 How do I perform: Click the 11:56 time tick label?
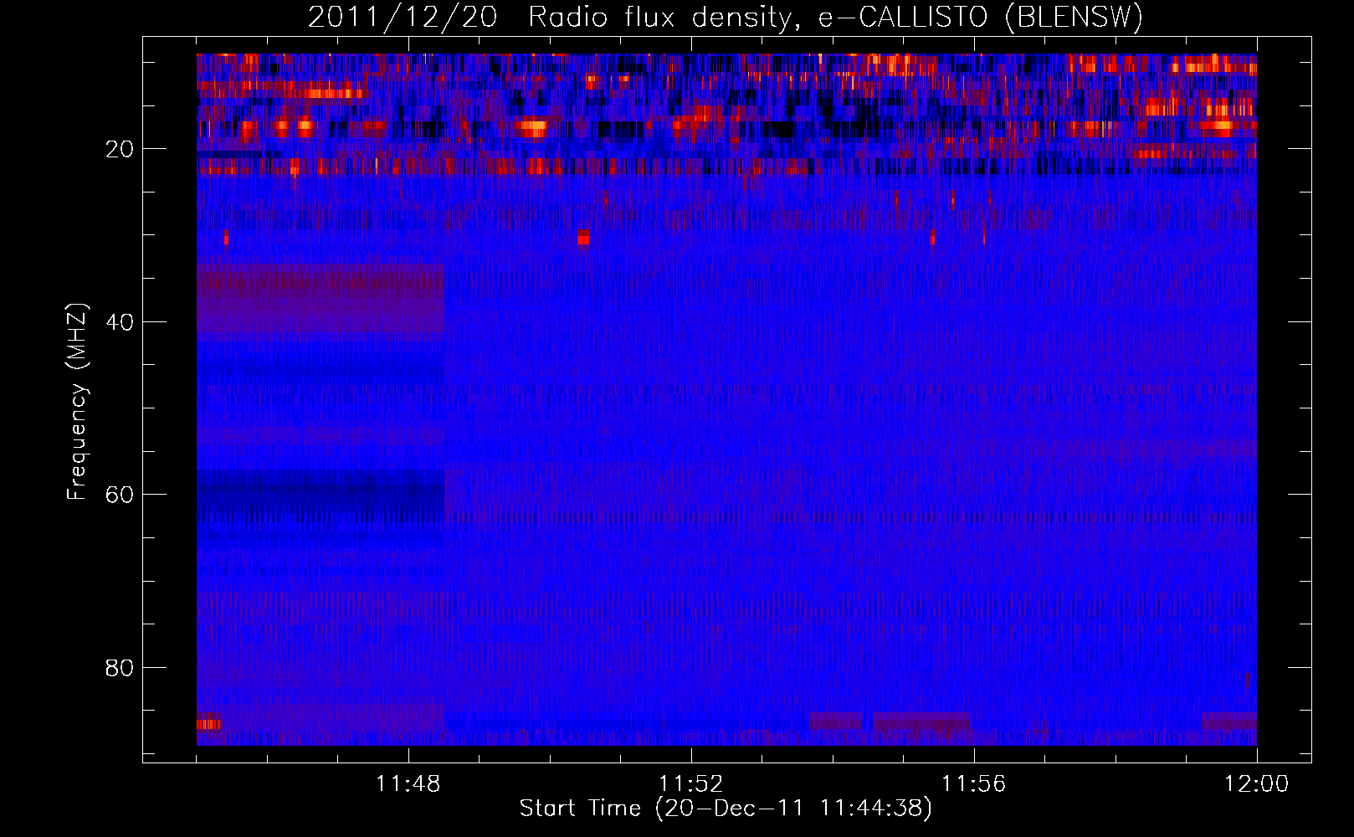(974, 784)
